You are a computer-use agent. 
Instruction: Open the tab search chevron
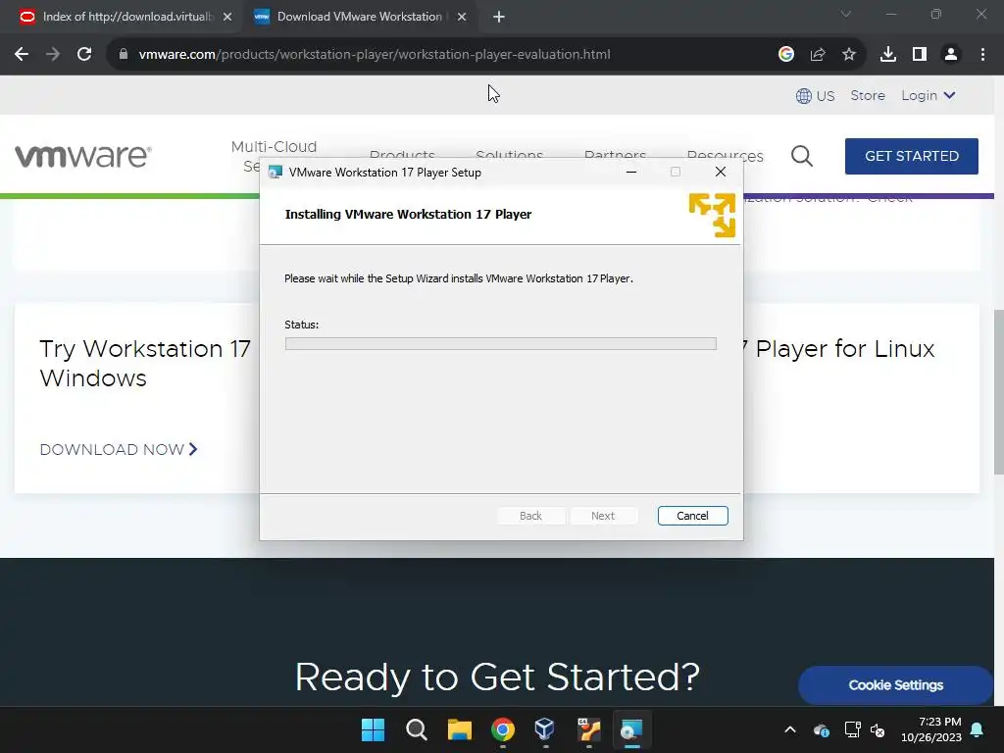[x=846, y=14]
